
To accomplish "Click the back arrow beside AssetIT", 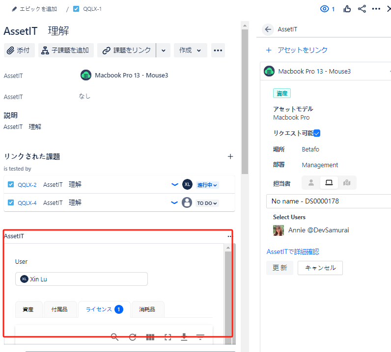I will coord(268,29).
